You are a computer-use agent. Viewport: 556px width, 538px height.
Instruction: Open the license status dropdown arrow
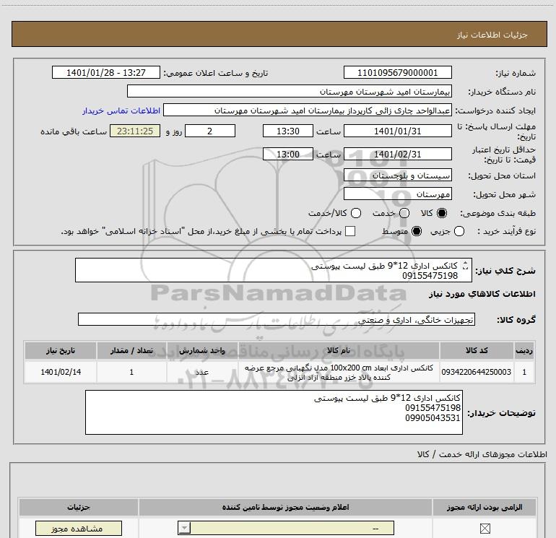[x=184, y=529]
